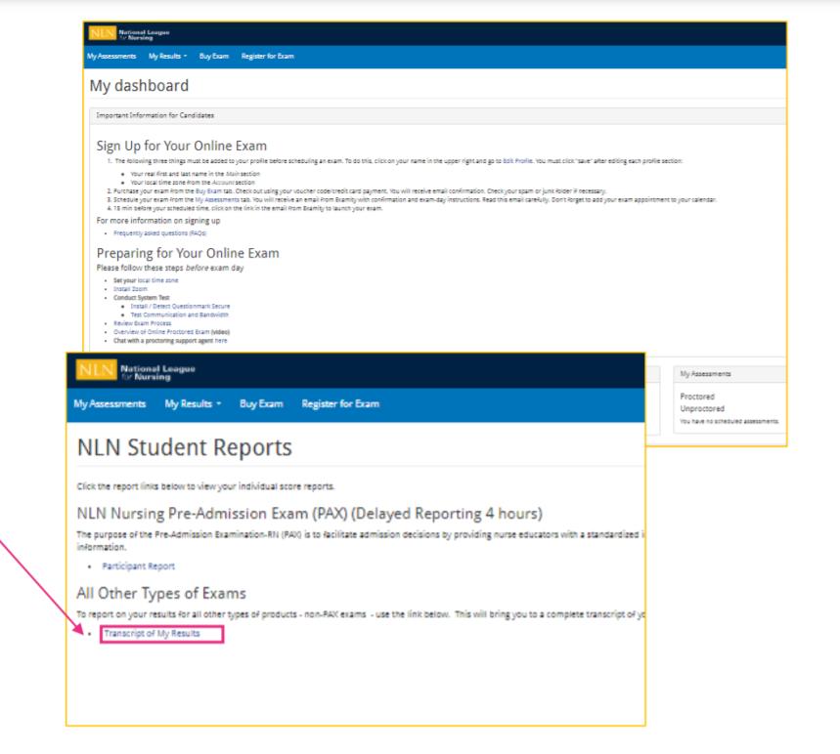Open Test Communication and Bandwidth link
Image resolution: width=840 pixels, height=754 pixels.
click(x=180, y=315)
